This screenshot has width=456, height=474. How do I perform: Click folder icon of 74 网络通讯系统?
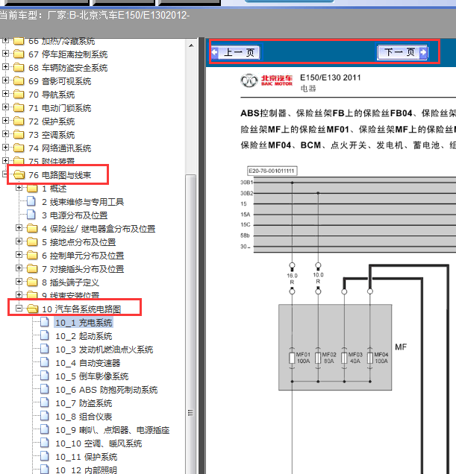pos(19,148)
